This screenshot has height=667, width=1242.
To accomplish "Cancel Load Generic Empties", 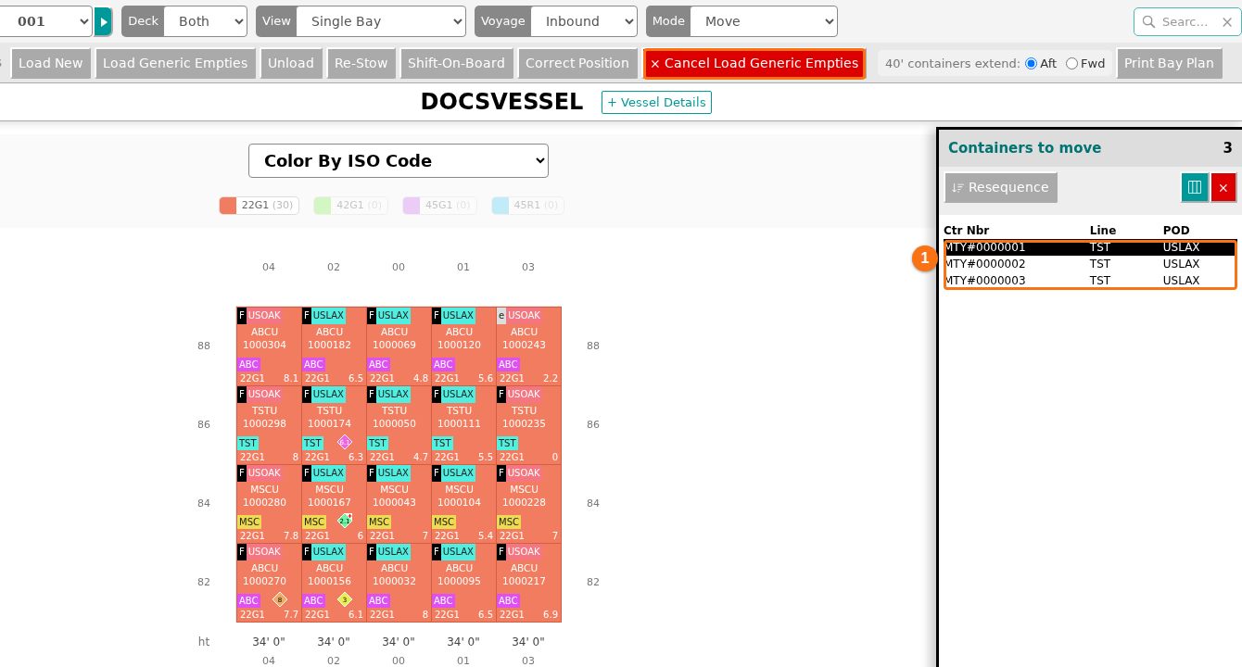I will tap(754, 63).
